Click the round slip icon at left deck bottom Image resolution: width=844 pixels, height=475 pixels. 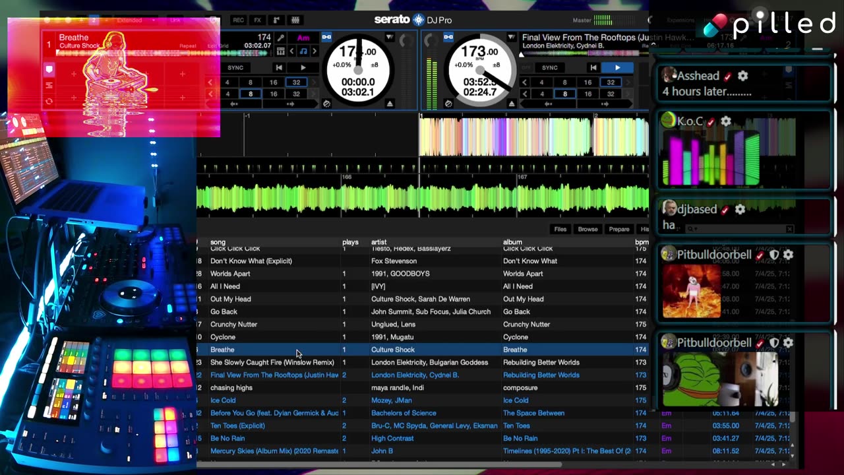tap(326, 104)
